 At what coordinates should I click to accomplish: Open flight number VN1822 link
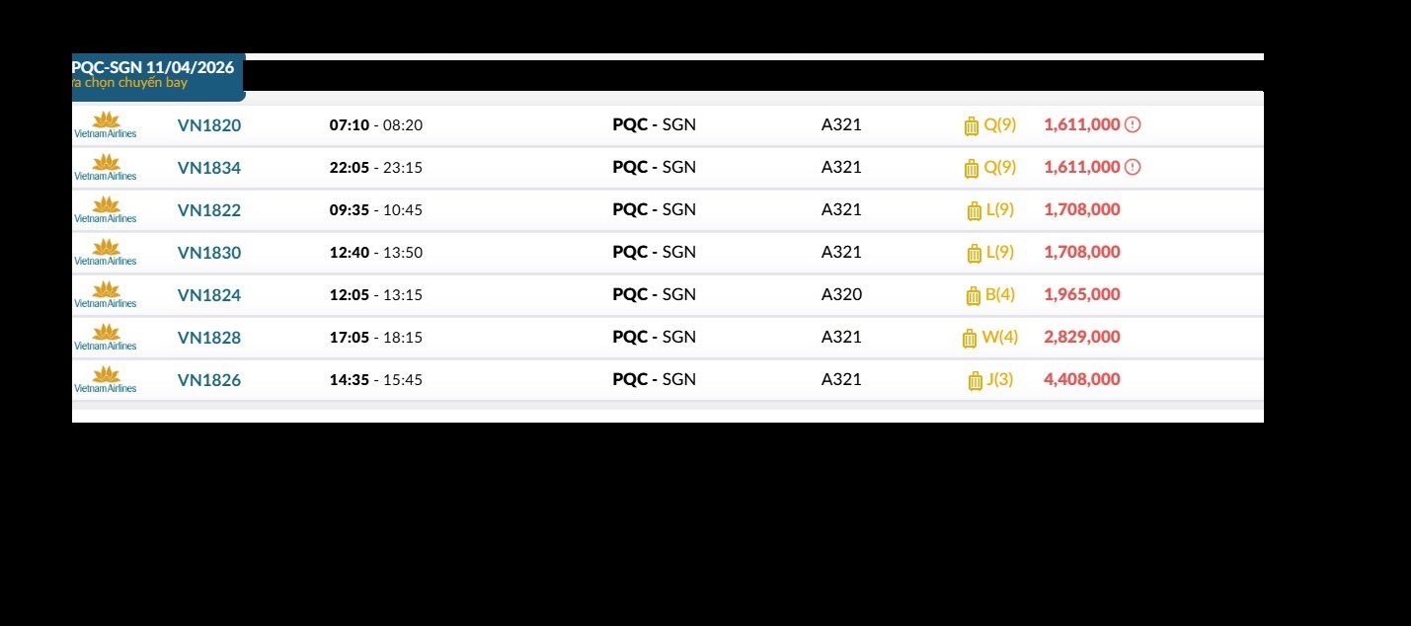pyautogui.click(x=208, y=210)
